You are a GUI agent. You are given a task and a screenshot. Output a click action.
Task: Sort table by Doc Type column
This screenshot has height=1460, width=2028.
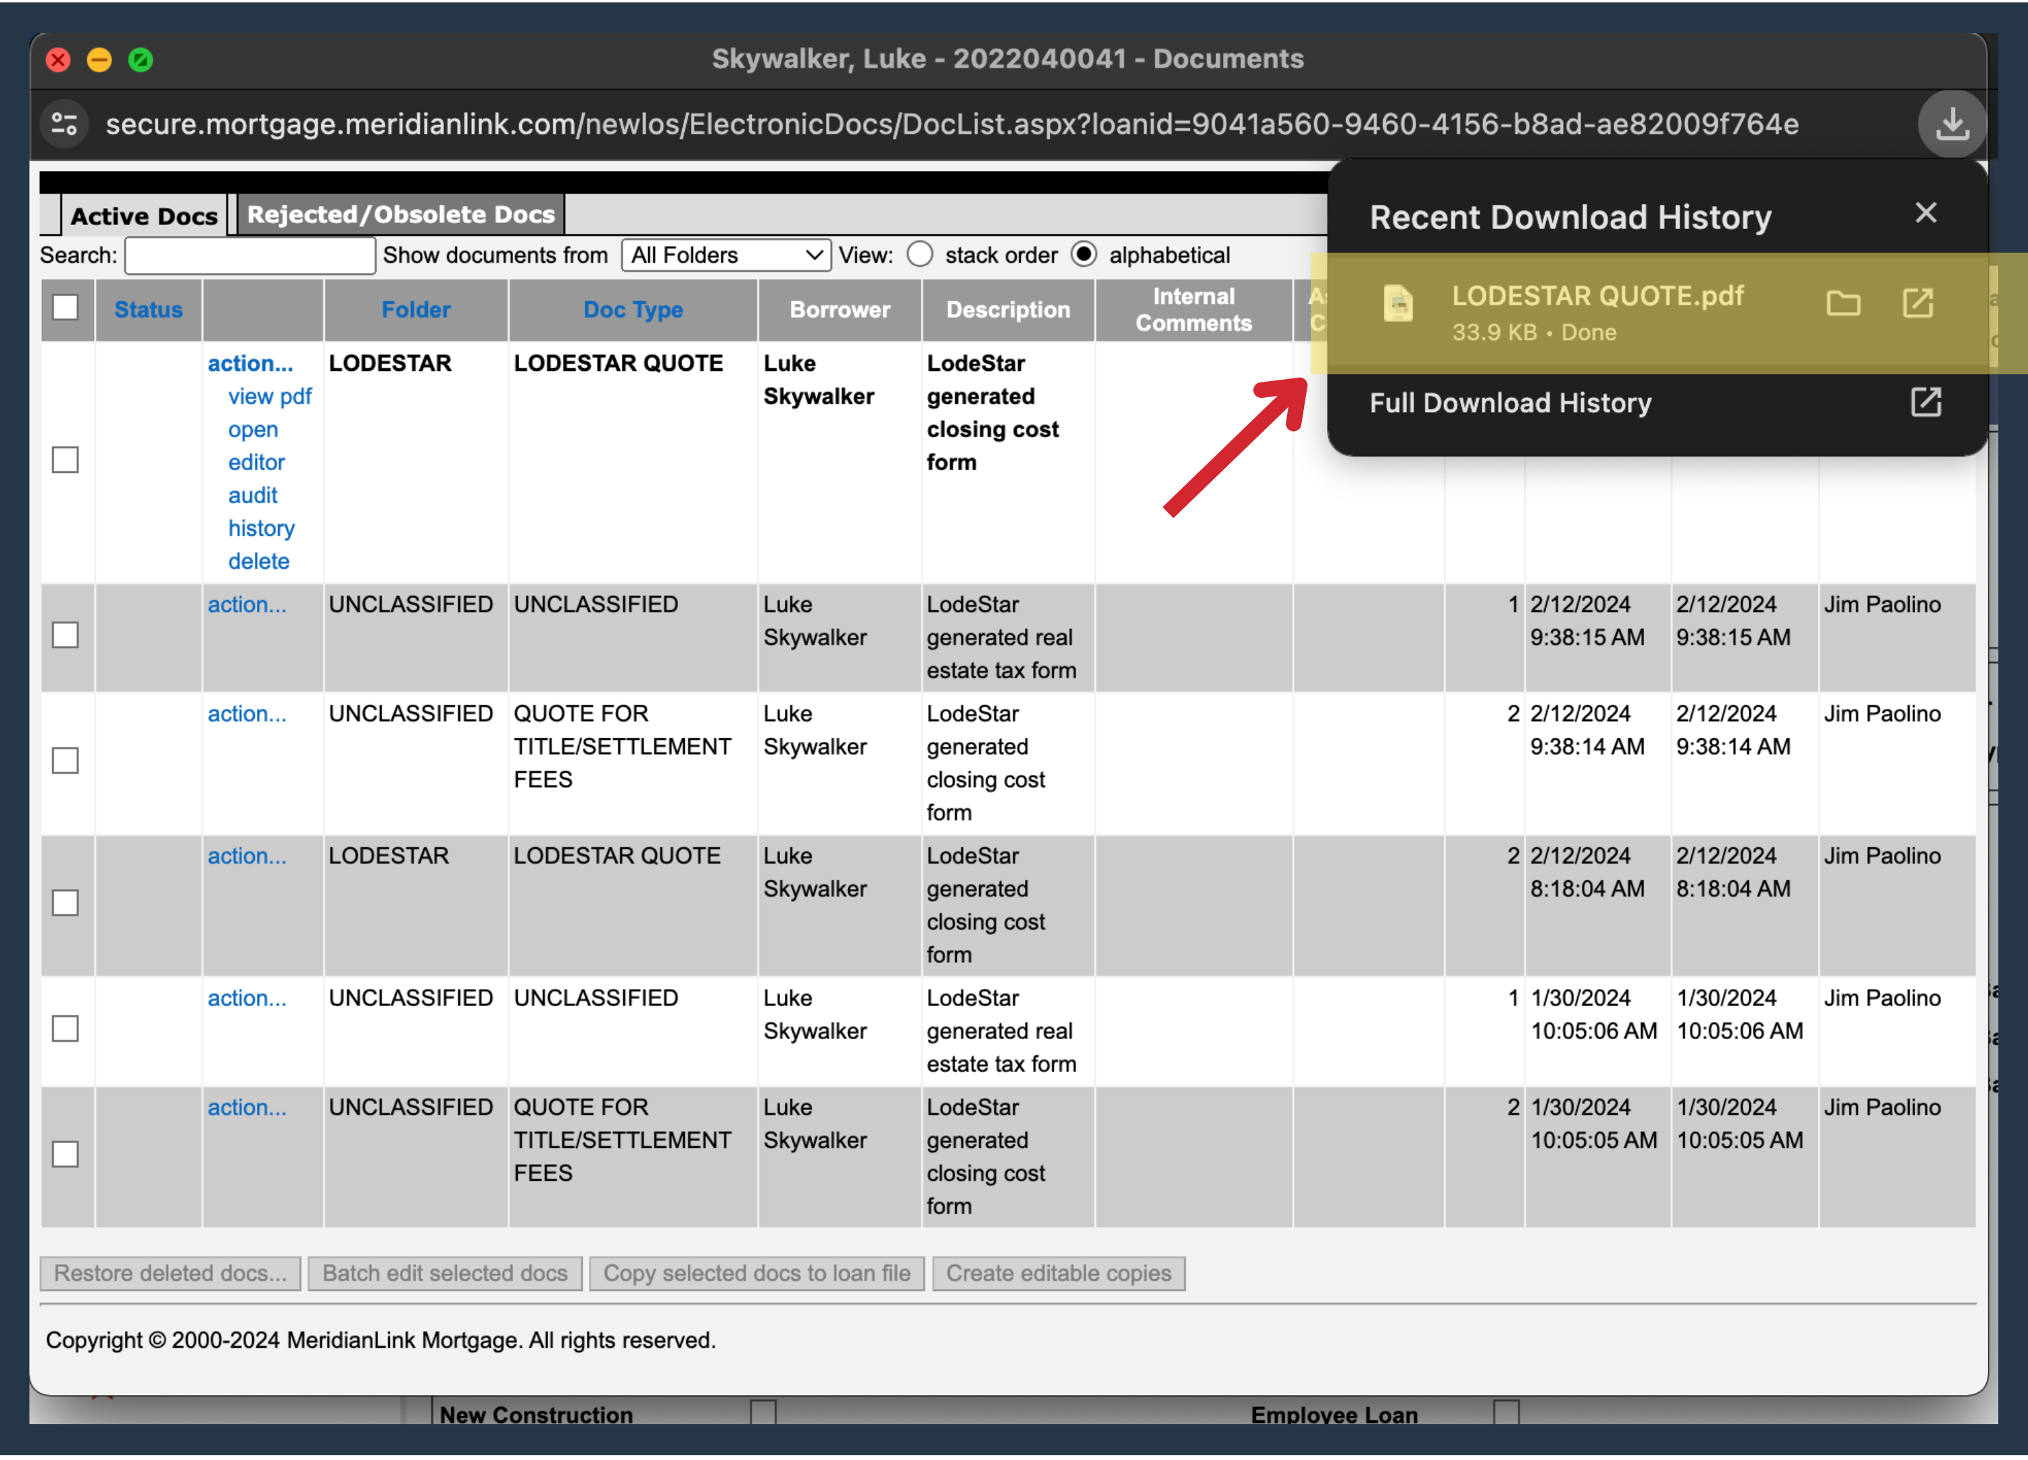coord(633,310)
